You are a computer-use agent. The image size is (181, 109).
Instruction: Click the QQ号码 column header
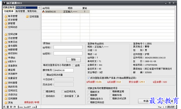tap(51, 8)
